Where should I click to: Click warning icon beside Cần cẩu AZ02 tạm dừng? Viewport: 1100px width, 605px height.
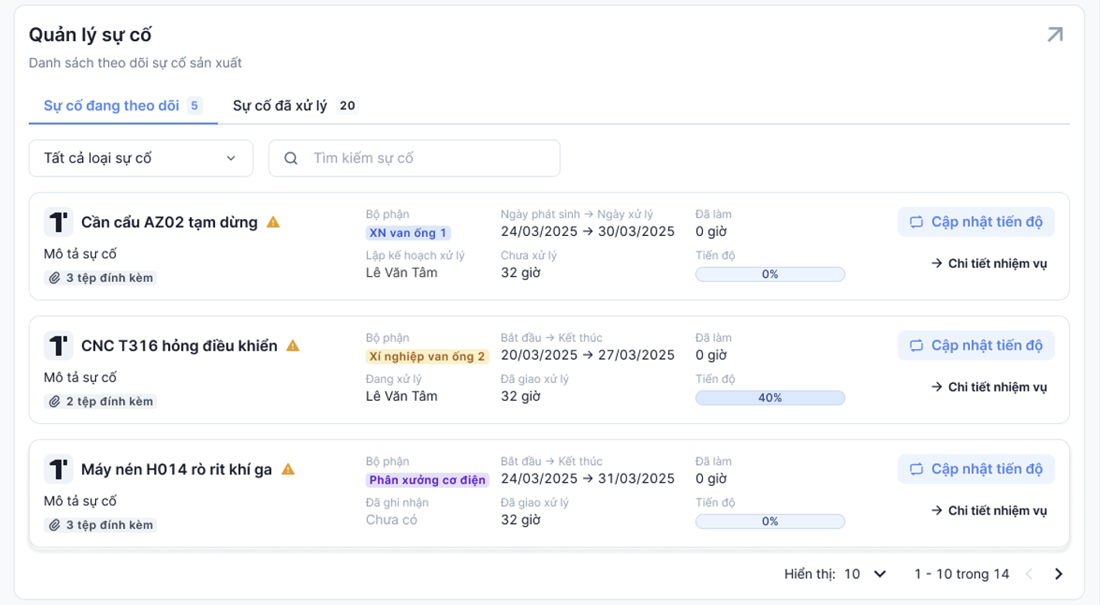tap(273, 222)
